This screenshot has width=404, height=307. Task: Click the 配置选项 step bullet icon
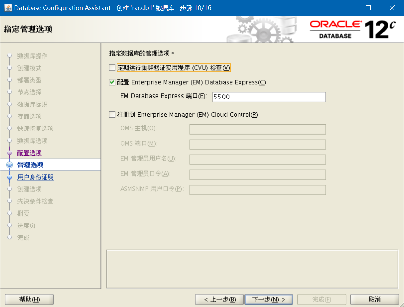tap(9, 153)
